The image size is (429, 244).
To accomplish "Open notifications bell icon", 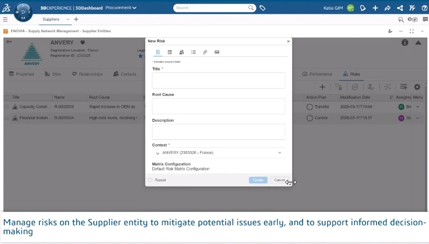I will [x=363, y=8].
